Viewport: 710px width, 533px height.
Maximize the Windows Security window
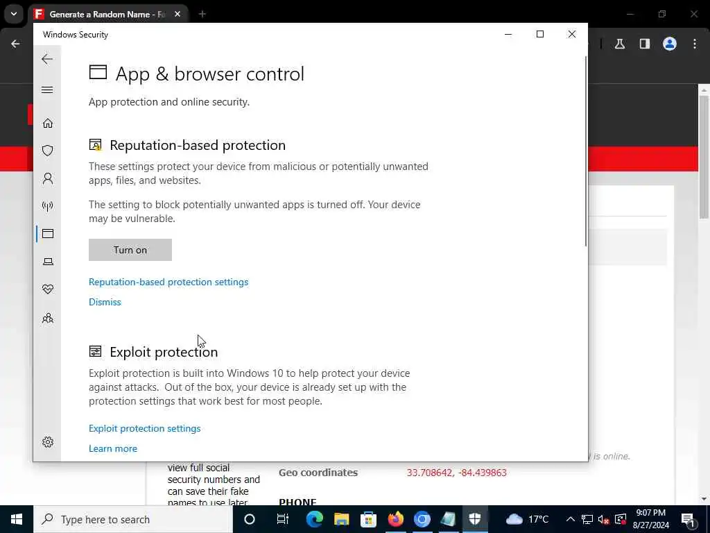539,35
